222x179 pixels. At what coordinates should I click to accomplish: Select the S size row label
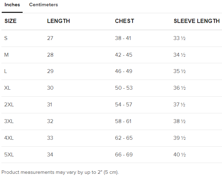click(6, 38)
